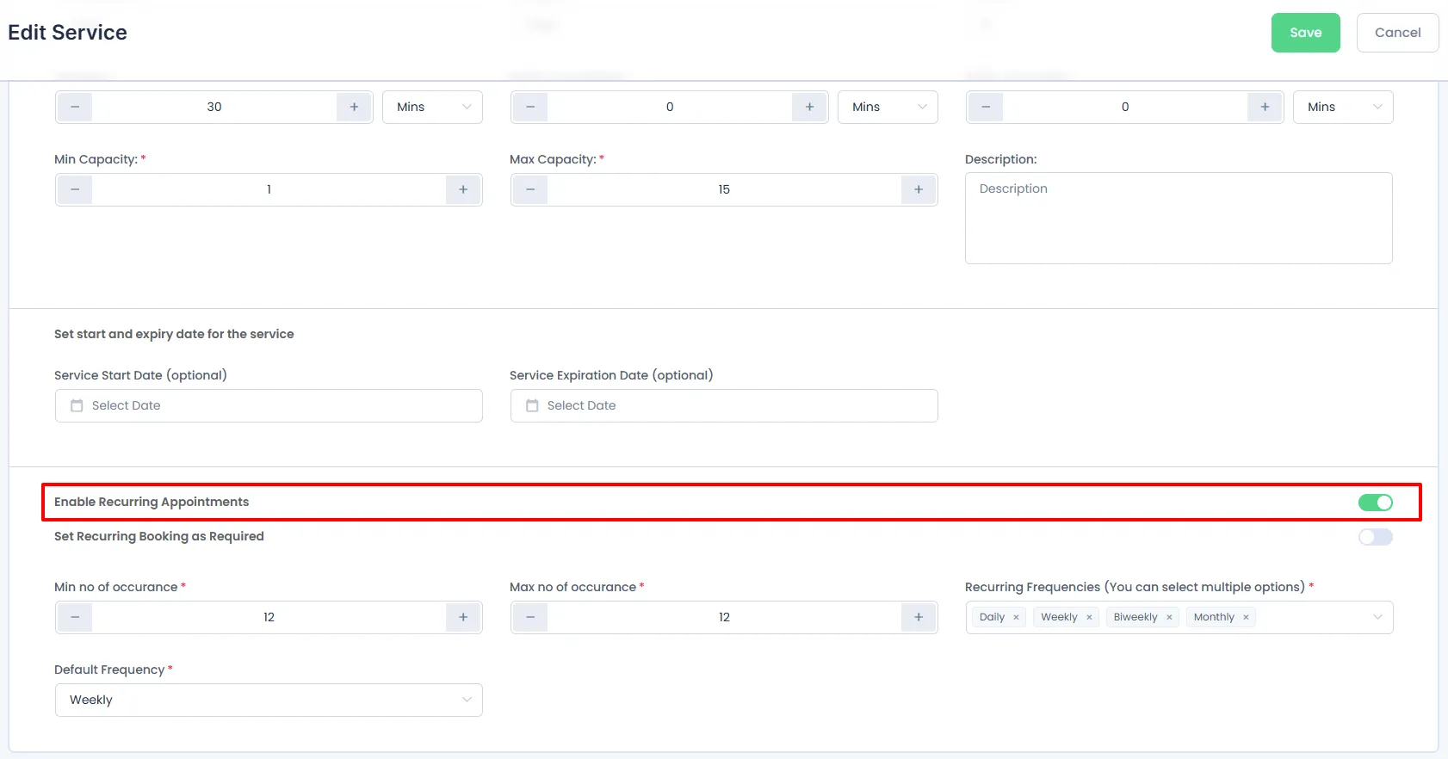This screenshot has width=1448, height=759.
Task: Increase the 30 Mins duration value
Action: [354, 107]
